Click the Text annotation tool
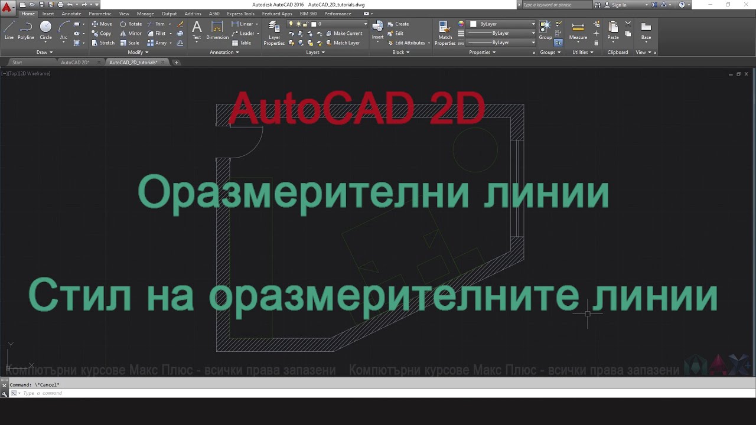This screenshot has height=425, width=756. click(197, 30)
